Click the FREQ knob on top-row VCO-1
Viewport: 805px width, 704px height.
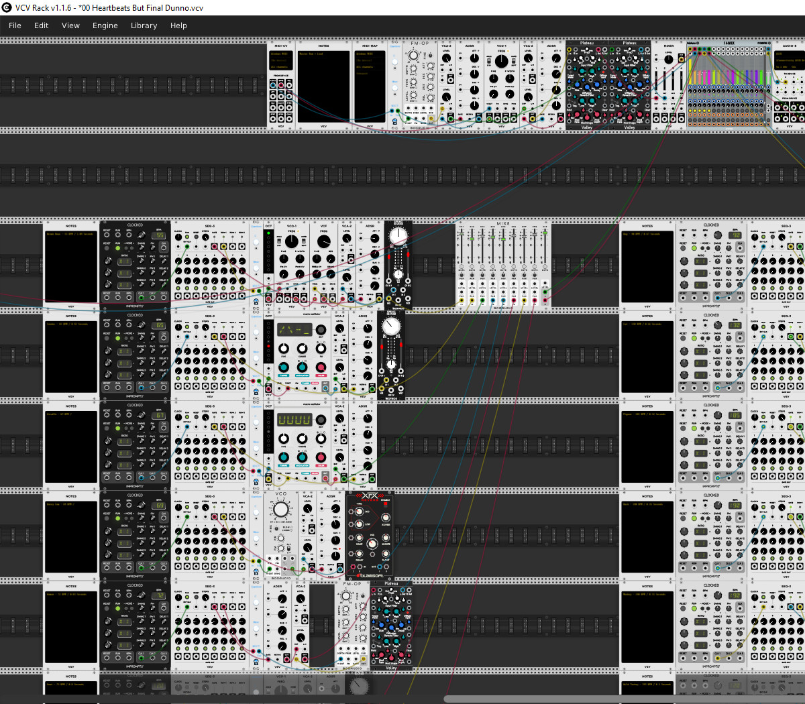[x=501, y=61]
